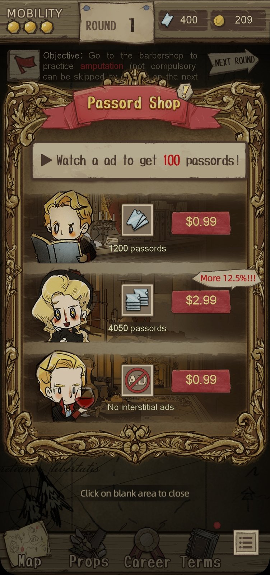This screenshot has height=575, width=270.
Task: Click blank area text to close shop
Action: pyautogui.click(x=135, y=493)
